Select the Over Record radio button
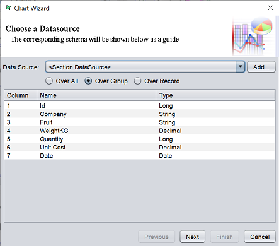Viewport: 279px width, 246px height. [137, 81]
